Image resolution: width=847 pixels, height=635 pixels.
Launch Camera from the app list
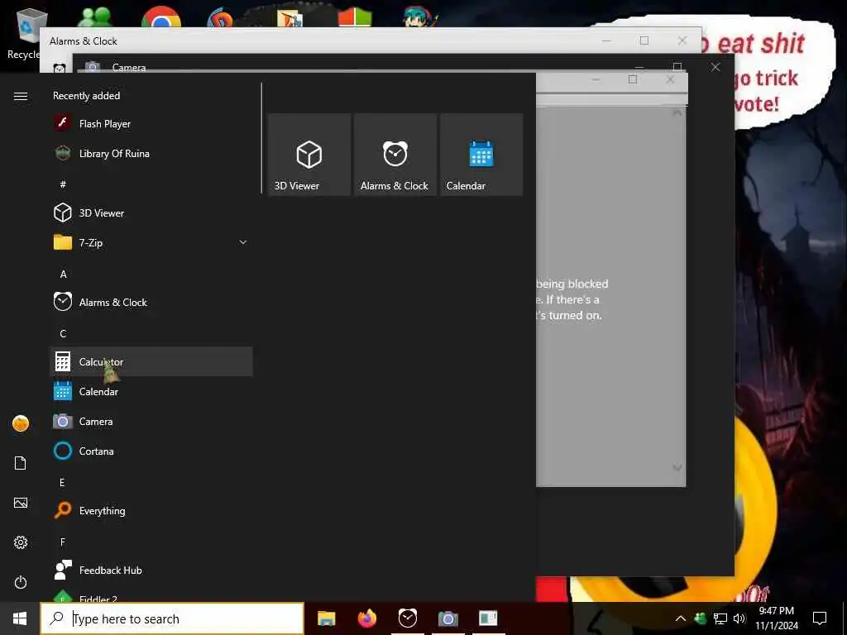click(151, 421)
